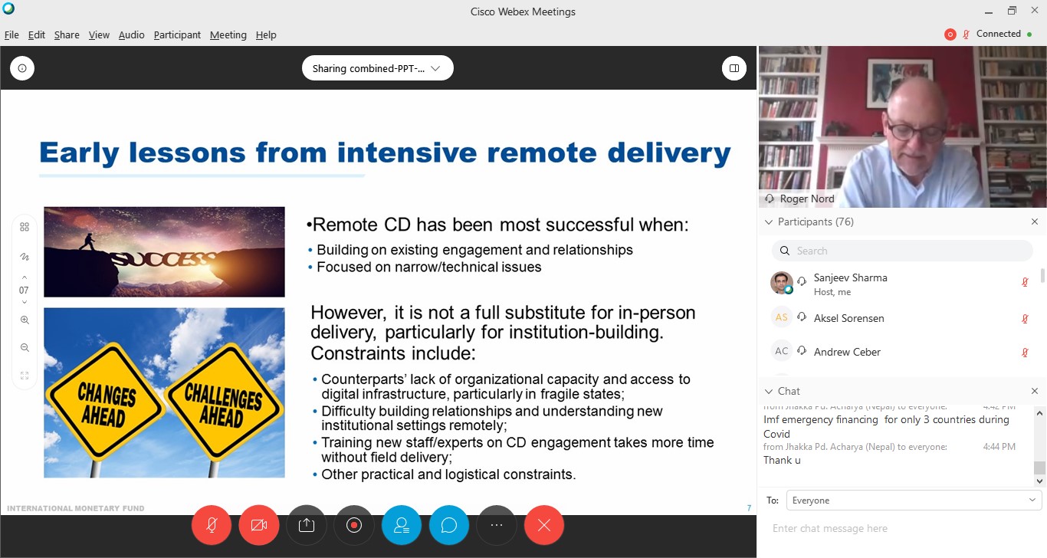Image resolution: width=1047 pixels, height=558 pixels.
Task: Click the AC avatar of Andrew Ceber
Action: (x=781, y=351)
